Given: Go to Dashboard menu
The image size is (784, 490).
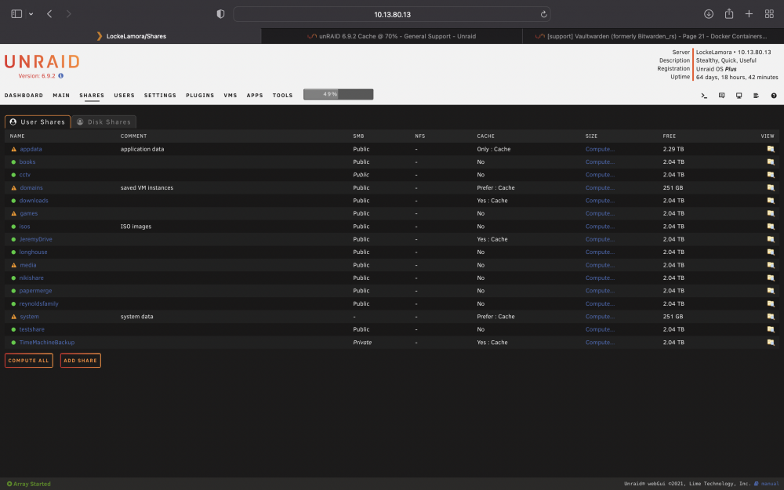Looking at the screenshot, I should pyautogui.click(x=24, y=96).
